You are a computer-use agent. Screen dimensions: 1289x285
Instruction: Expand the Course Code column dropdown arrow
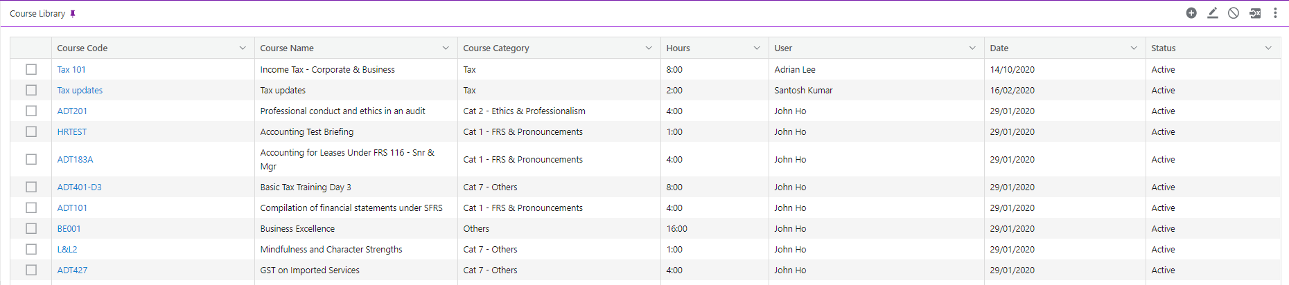click(x=243, y=48)
